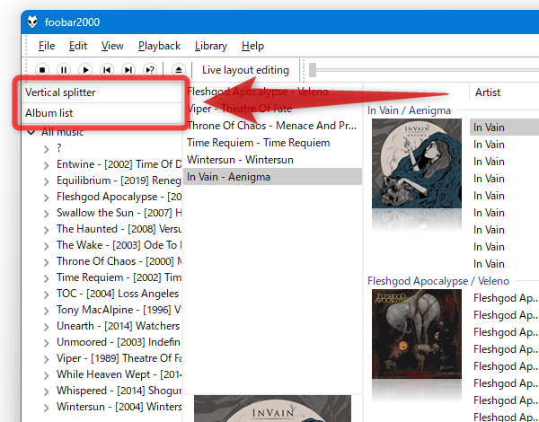The width and height of the screenshot is (539, 422).
Task: Skip to the next track
Action: click(128, 70)
